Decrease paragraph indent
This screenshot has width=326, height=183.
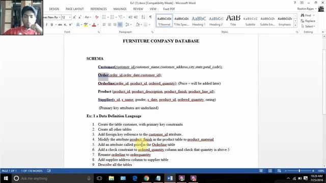[x=130, y=17]
